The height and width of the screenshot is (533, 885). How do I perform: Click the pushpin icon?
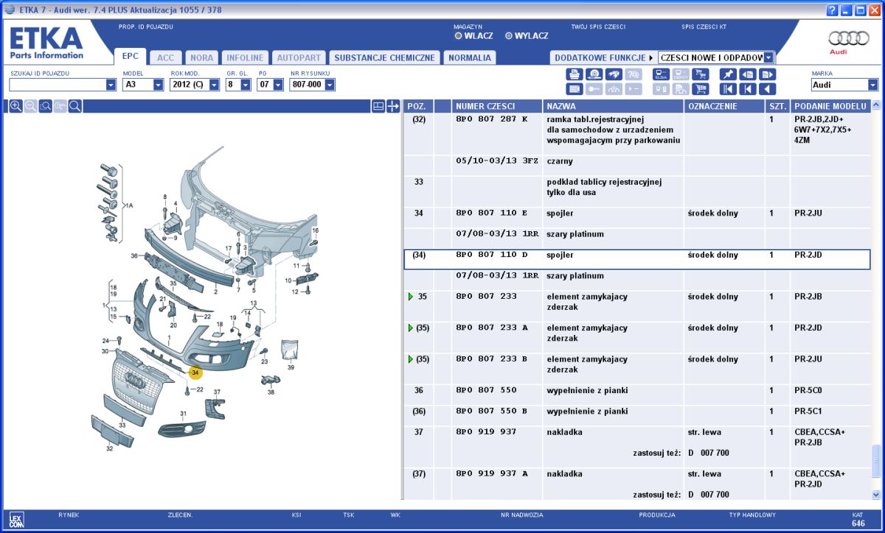coord(728,74)
